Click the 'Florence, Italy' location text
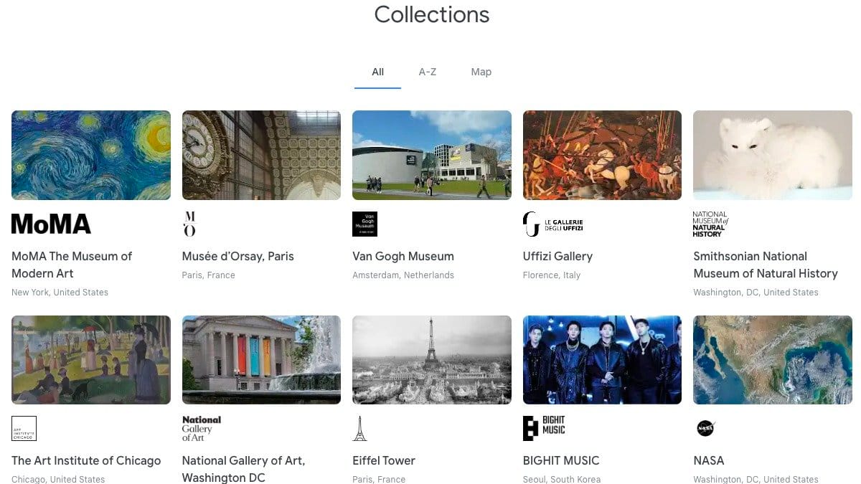 click(552, 275)
